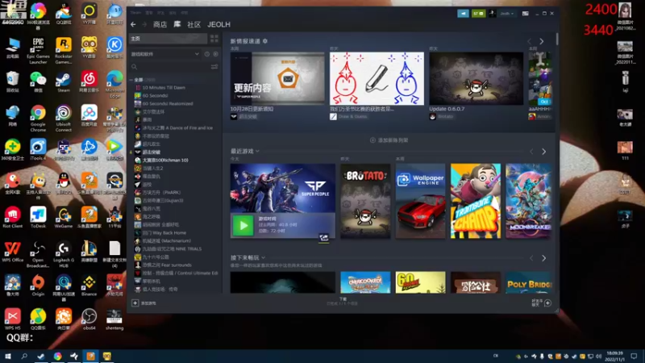Open Friends and Chat at the bottom right

point(541,303)
